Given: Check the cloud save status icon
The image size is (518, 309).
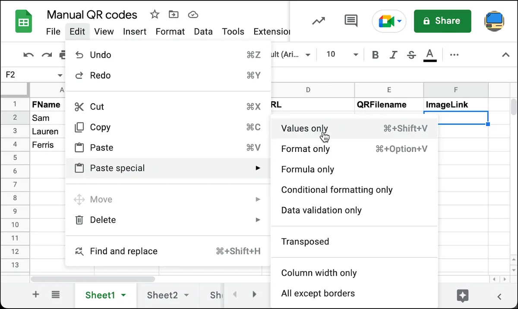Looking at the screenshot, I should (x=193, y=15).
